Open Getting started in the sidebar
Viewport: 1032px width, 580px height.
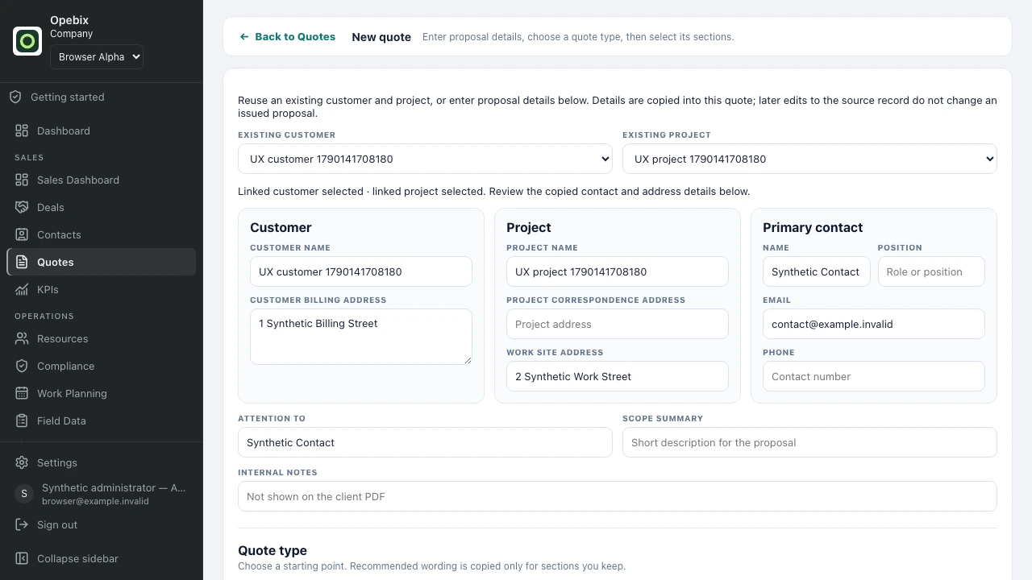tap(102, 97)
